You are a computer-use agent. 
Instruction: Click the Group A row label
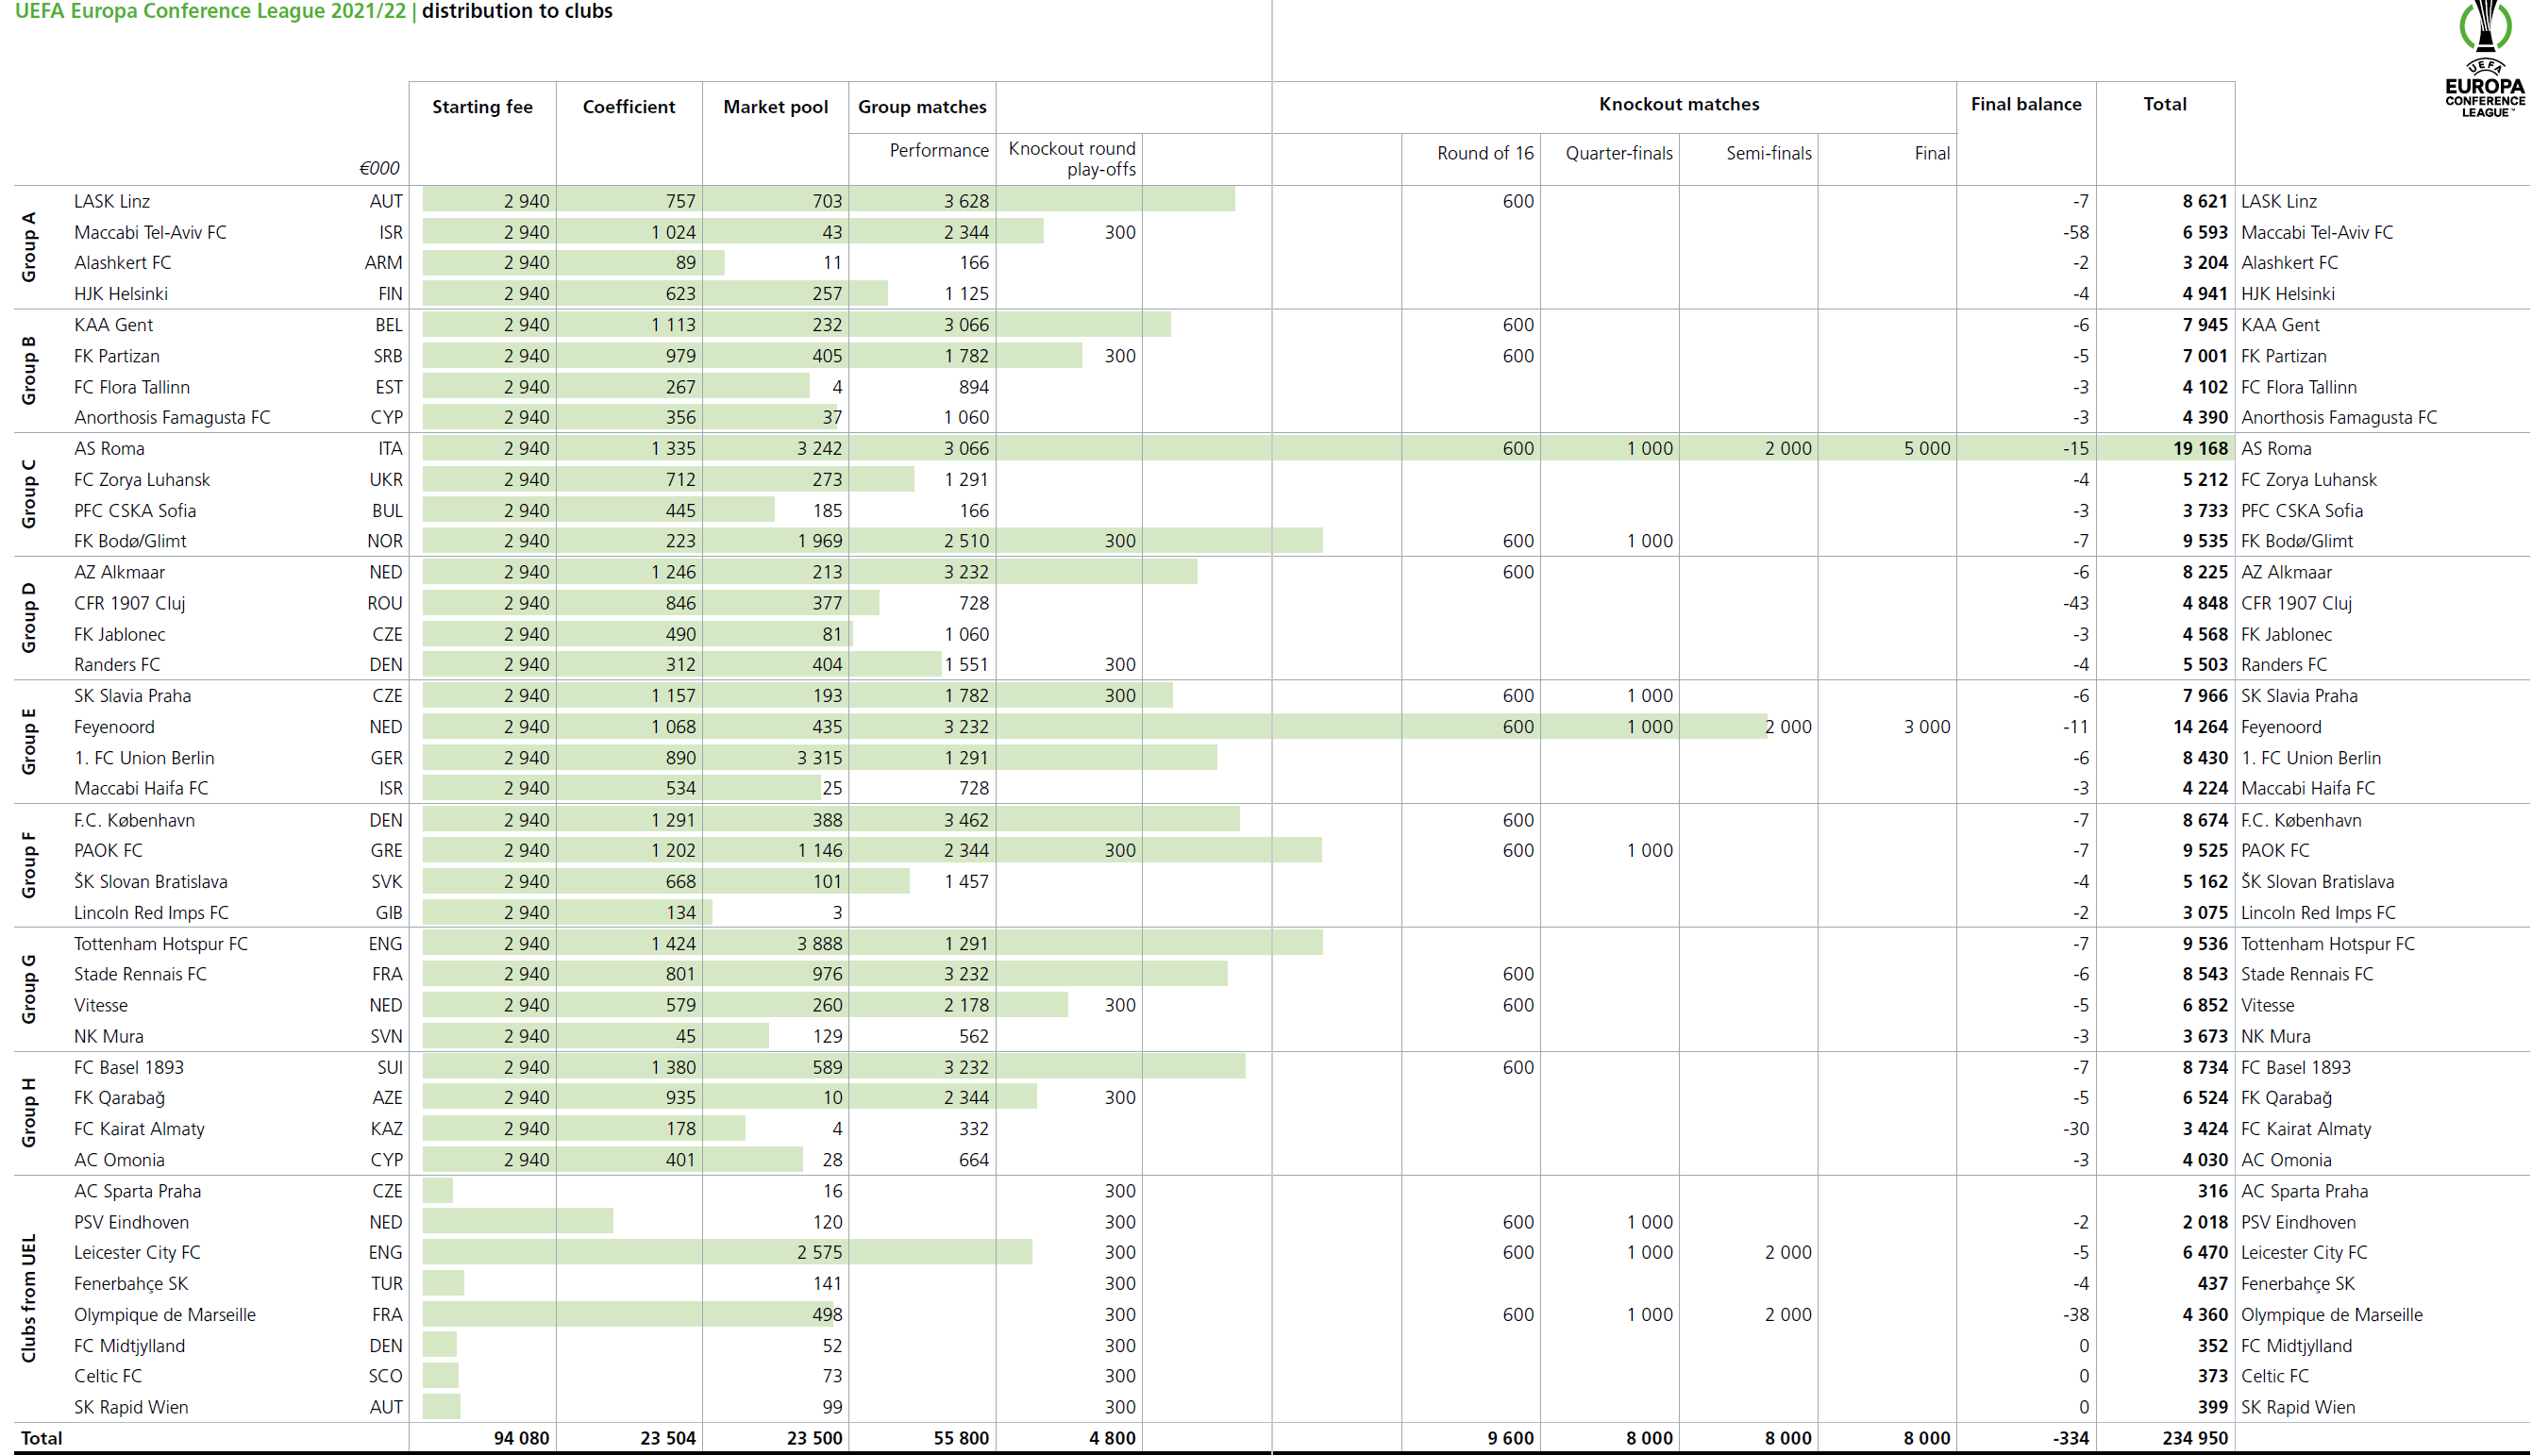(x=29, y=247)
